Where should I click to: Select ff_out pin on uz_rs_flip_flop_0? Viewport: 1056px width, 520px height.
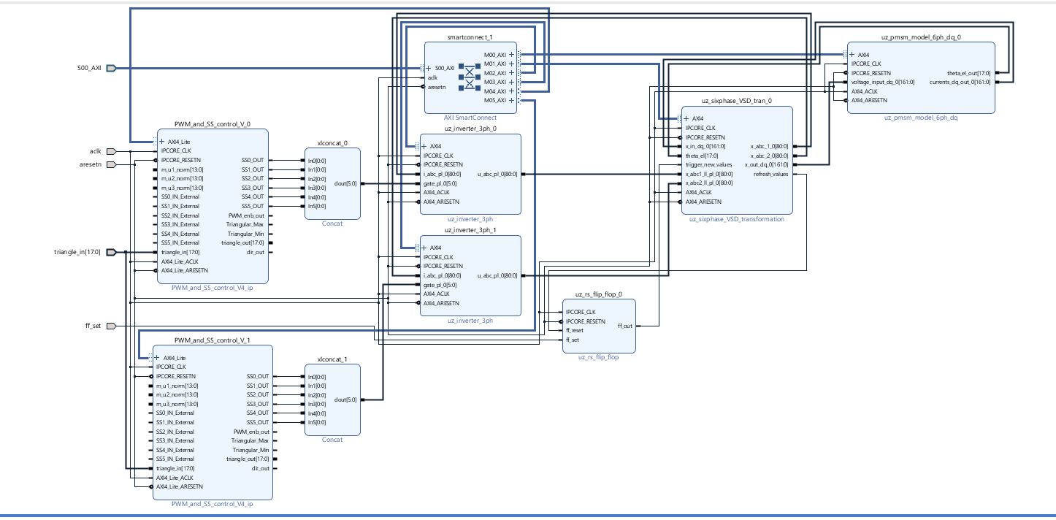[625, 326]
